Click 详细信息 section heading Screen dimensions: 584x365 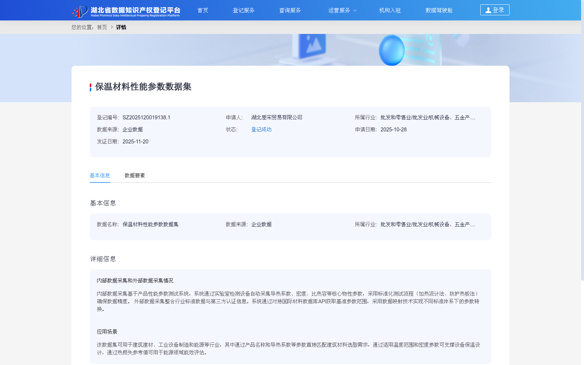click(x=103, y=259)
